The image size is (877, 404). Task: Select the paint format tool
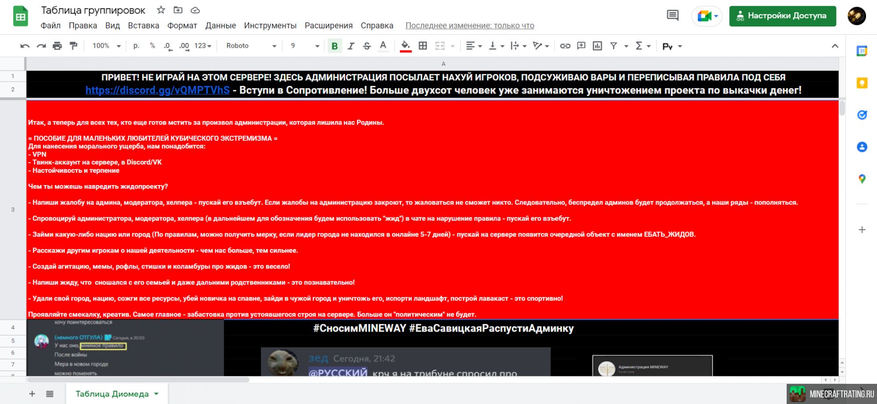74,46
